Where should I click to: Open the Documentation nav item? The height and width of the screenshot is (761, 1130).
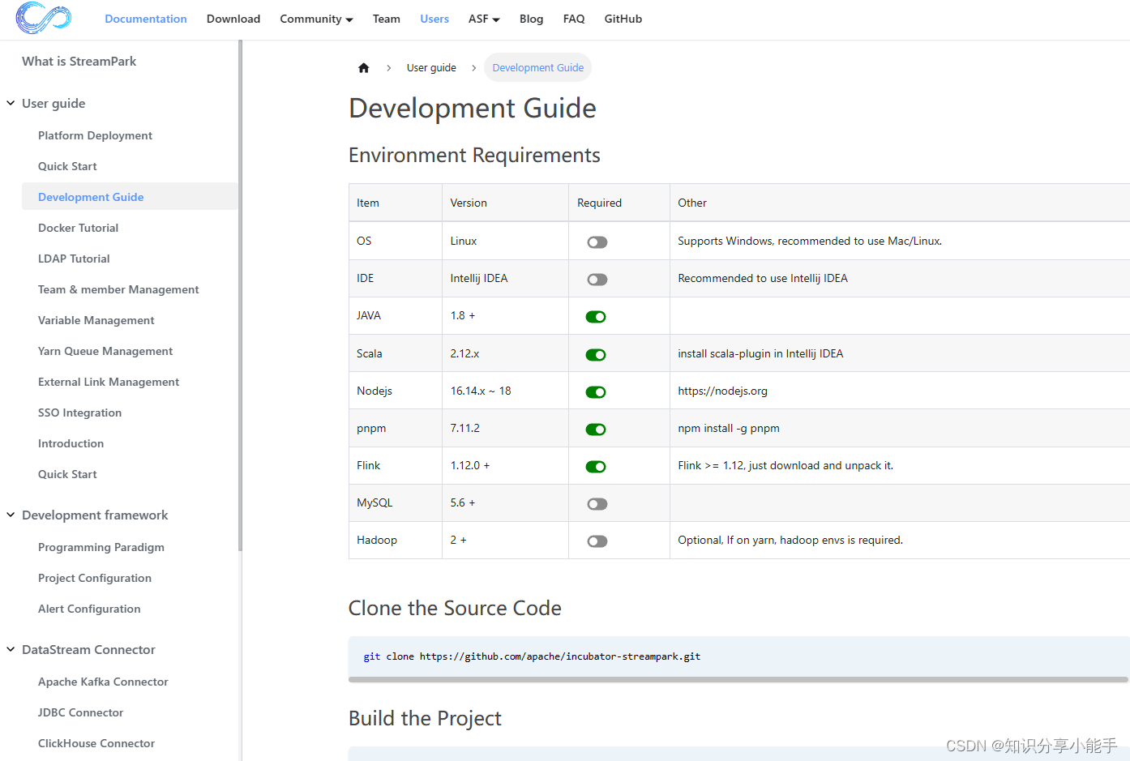point(146,19)
